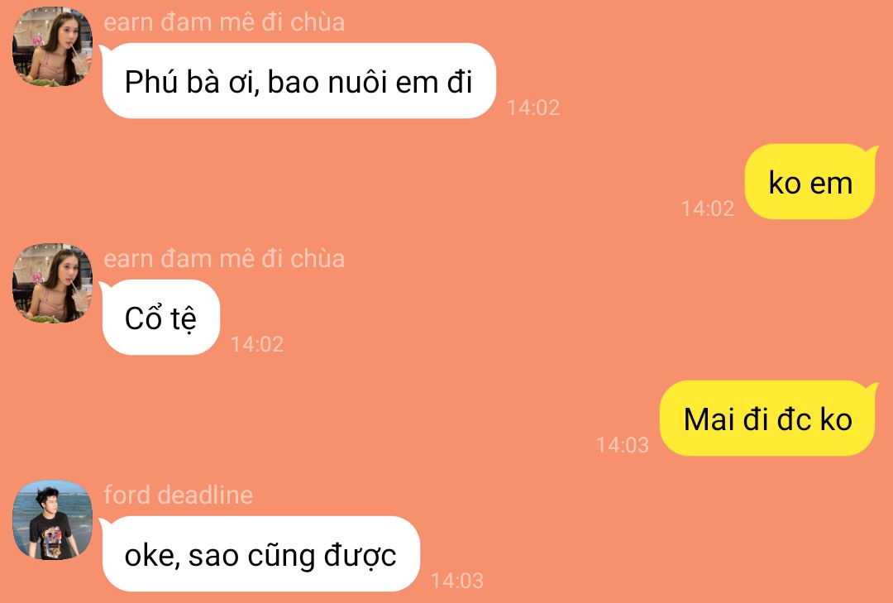Select the "Cổ tệ" message bubble
Screen dimensions: 893x603
coord(160,318)
